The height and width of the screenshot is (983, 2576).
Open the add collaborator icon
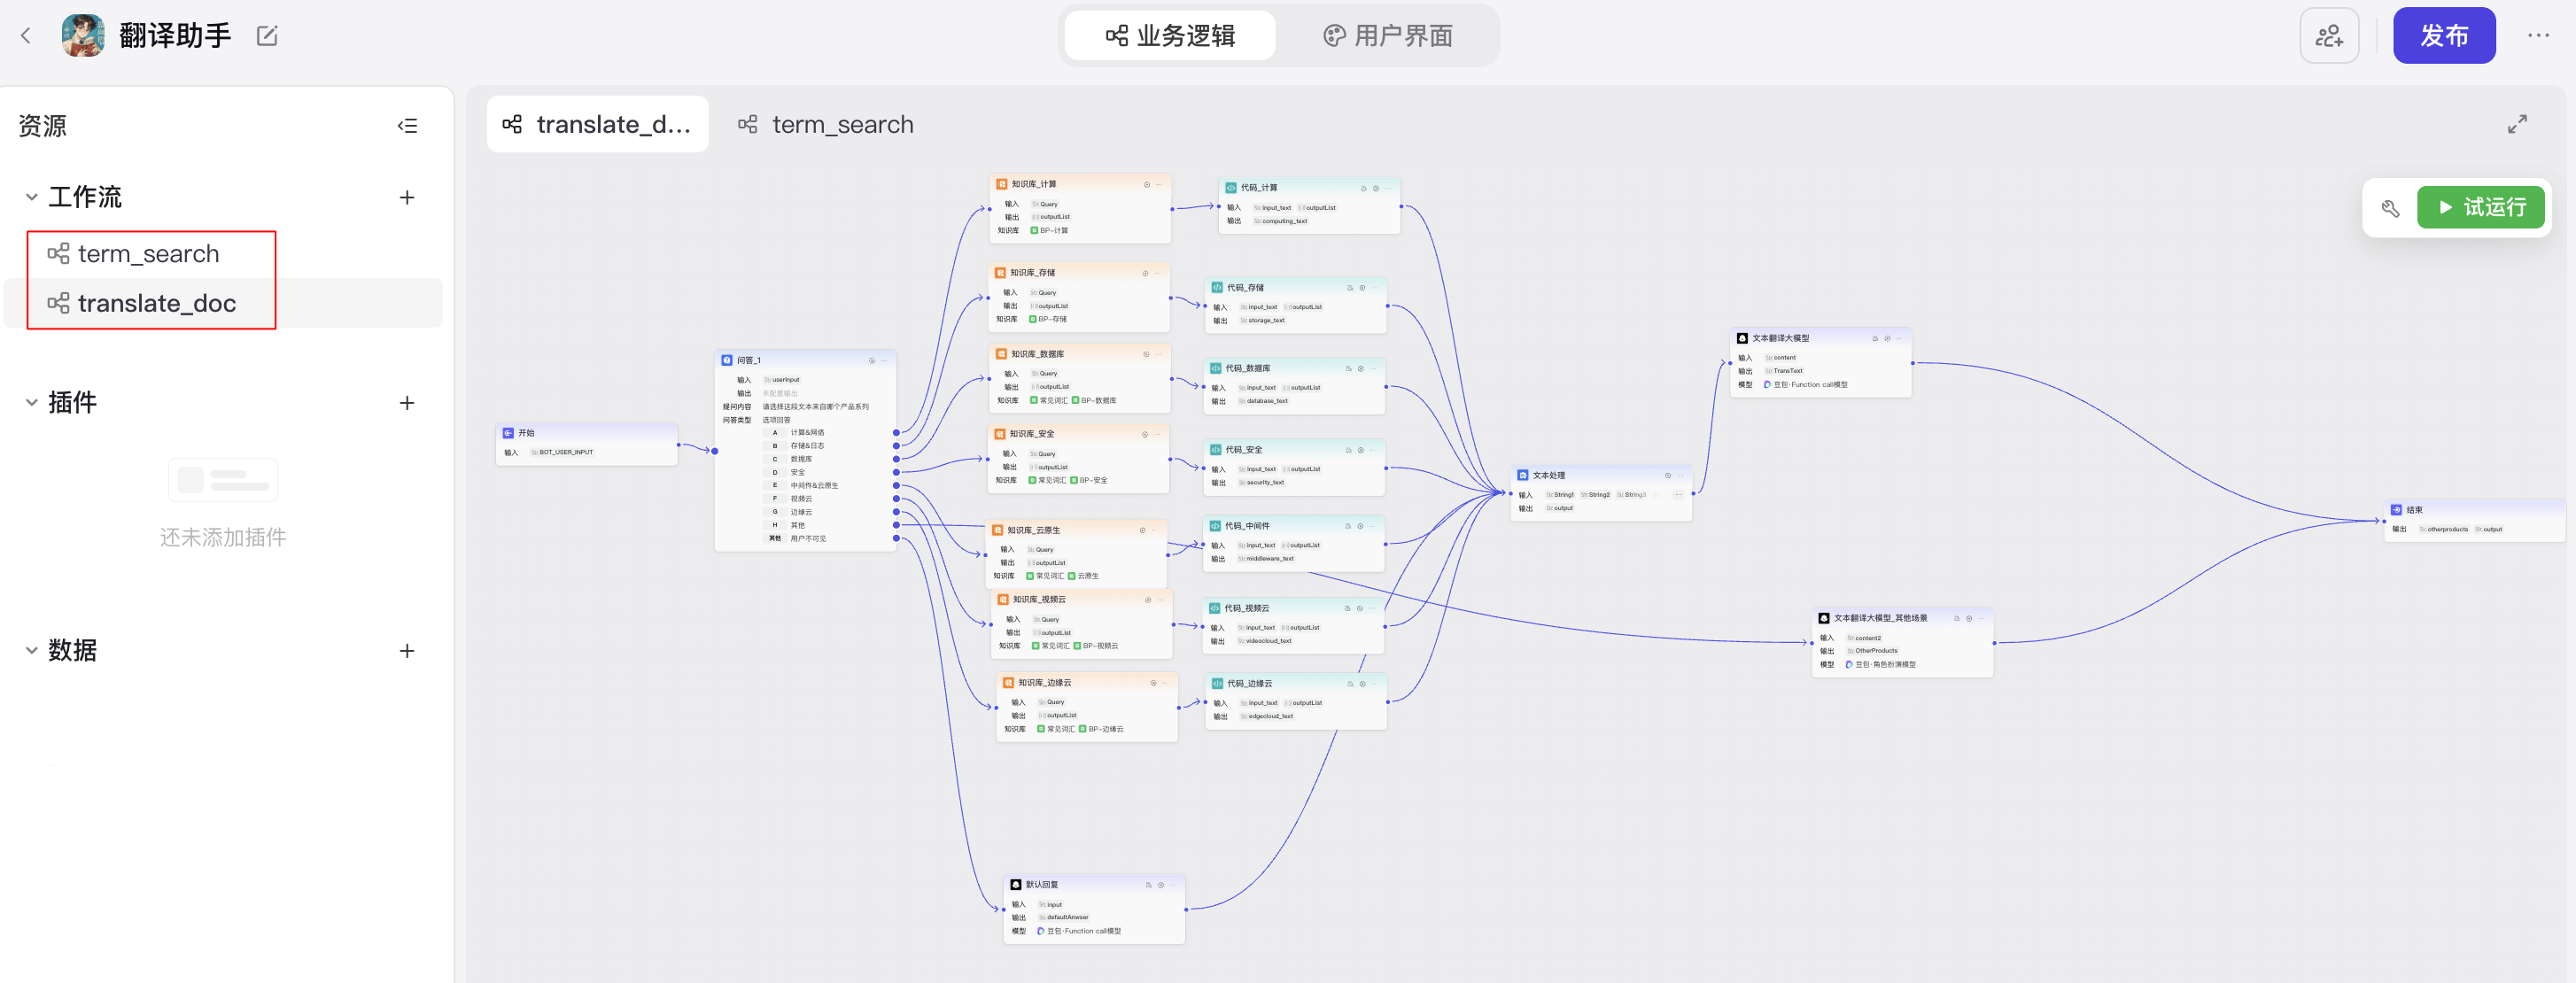point(2329,36)
